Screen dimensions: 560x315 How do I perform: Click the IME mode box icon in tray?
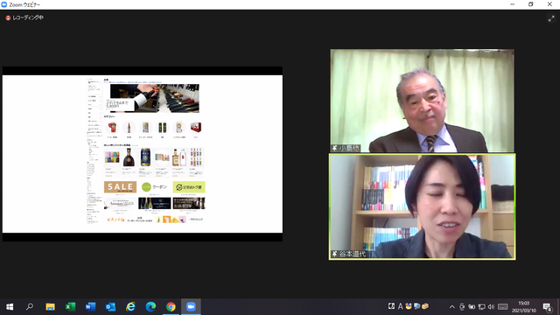coord(391,306)
